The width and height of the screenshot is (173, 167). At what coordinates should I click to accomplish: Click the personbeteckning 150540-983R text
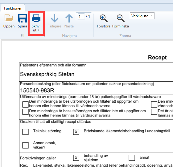[x=37, y=90]
